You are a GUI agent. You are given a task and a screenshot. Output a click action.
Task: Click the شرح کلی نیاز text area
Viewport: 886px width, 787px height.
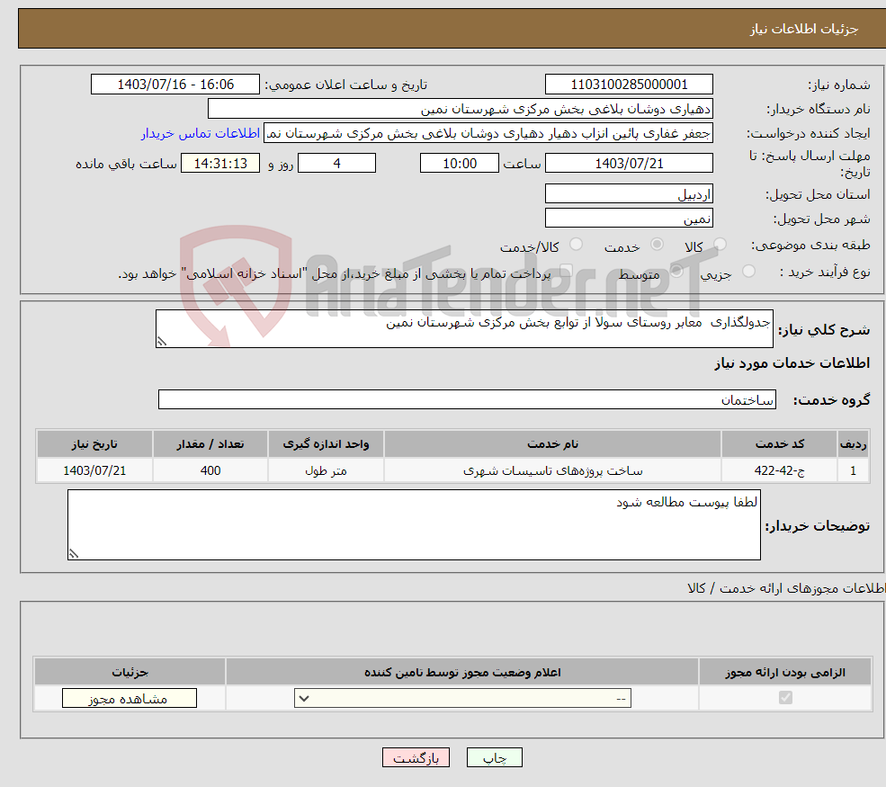click(x=464, y=328)
